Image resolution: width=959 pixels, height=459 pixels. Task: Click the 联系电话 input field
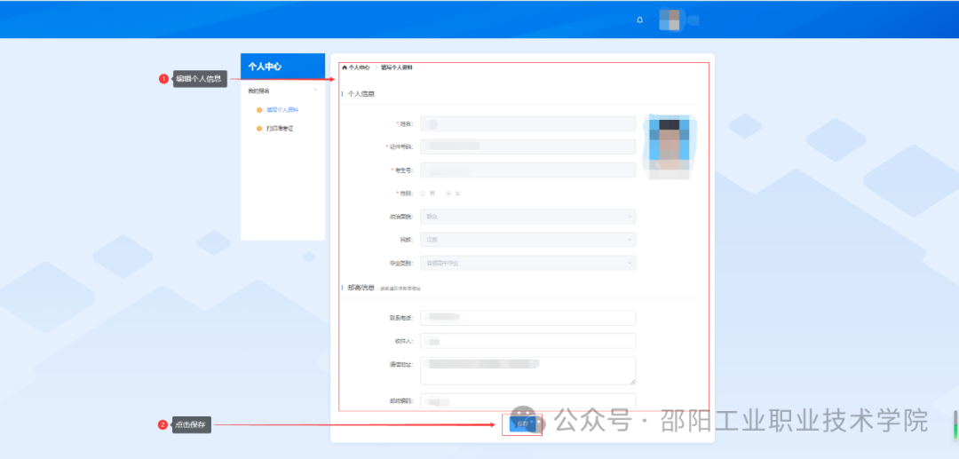click(x=527, y=318)
